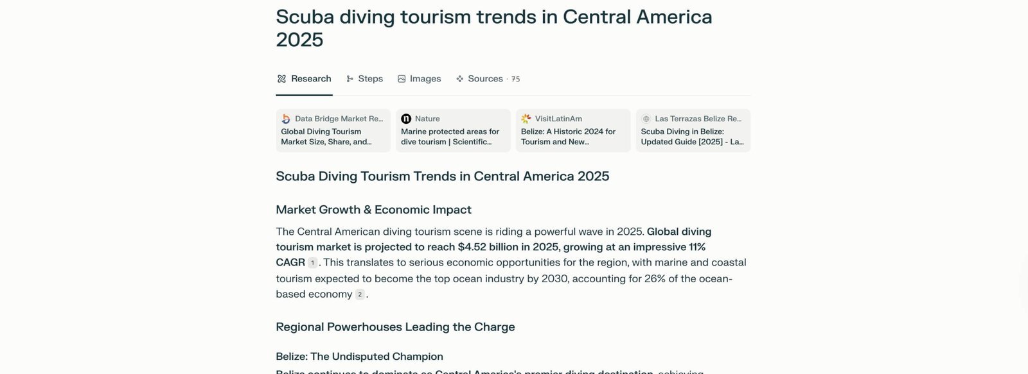Open citation 1 after CAGR
Viewport: 1028px width, 374px height.
click(x=312, y=263)
